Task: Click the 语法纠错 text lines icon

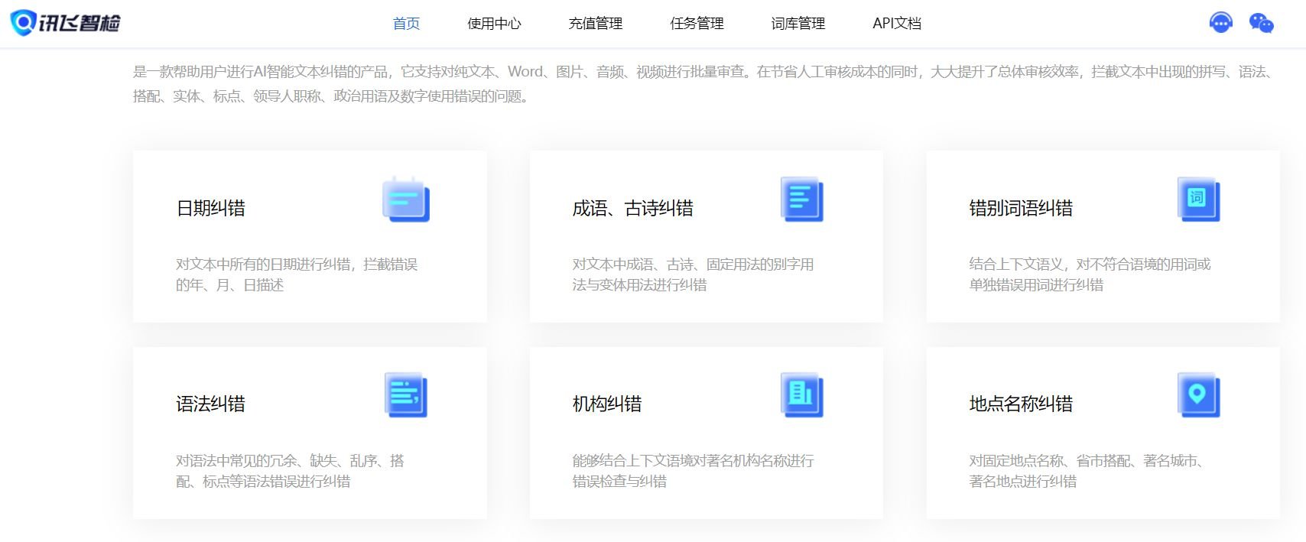Action: click(x=406, y=395)
